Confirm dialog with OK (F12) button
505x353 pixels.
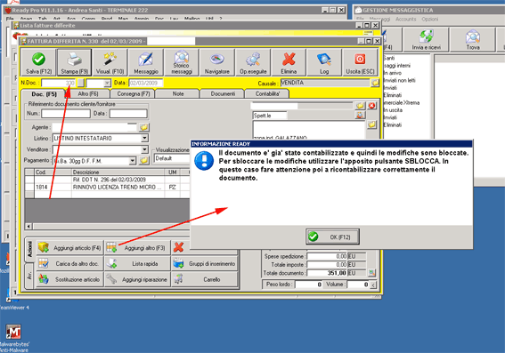332,237
